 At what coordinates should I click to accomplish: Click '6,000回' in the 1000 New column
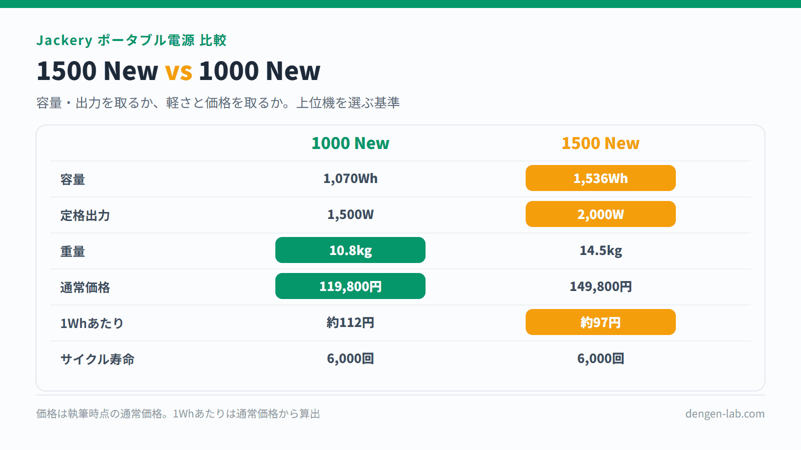click(x=350, y=358)
